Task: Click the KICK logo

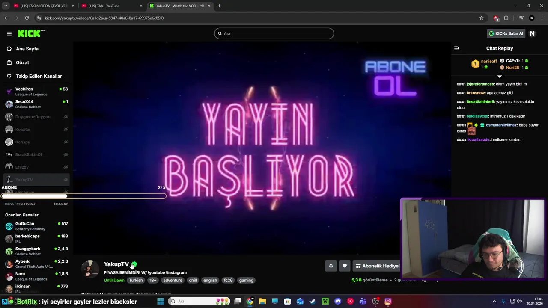Action: 31,33
